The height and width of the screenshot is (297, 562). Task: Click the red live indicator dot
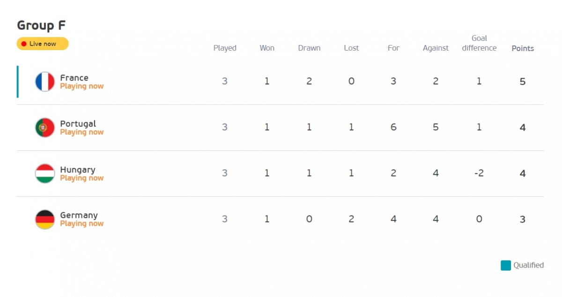[x=24, y=44]
